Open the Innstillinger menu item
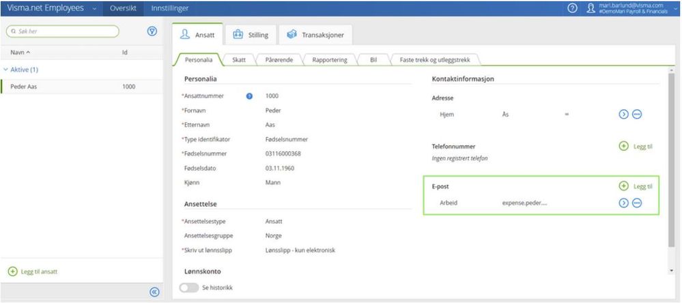The width and height of the screenshot is (682, 303). click(170, 9)
